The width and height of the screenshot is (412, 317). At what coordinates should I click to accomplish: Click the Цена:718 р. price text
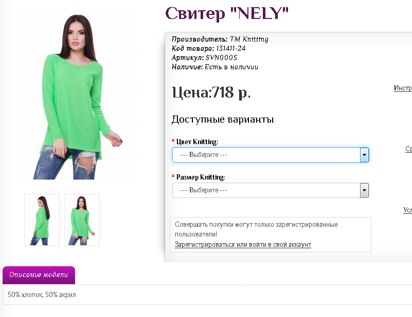point(211,93)
